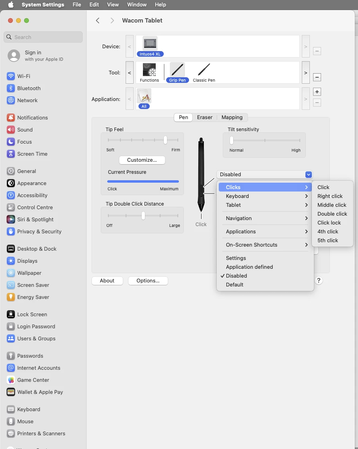Click the About button
Viewport: 358px width, 449px height.
pyautogui.click(x=107, y=281)
